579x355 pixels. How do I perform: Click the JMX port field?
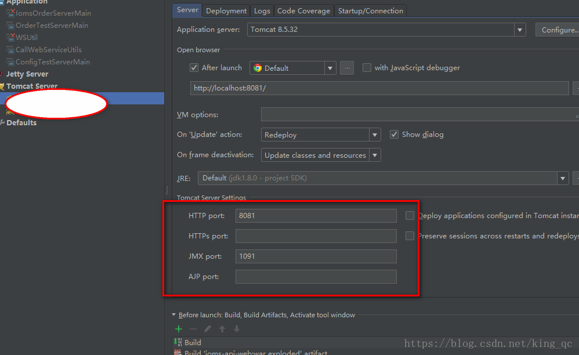tap(316, 256)
